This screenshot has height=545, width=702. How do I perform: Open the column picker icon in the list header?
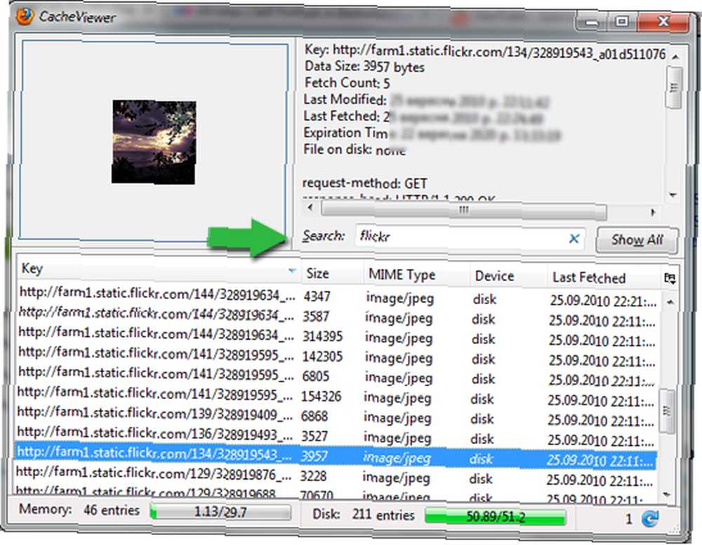(670, 278)
